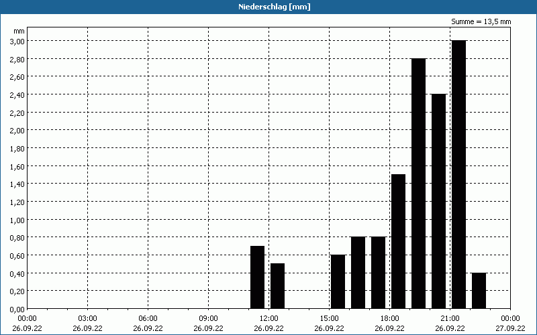Click the 26.09.22 date under 18:00
This screenshot has height=335, width=537.
tap(390, 328)
